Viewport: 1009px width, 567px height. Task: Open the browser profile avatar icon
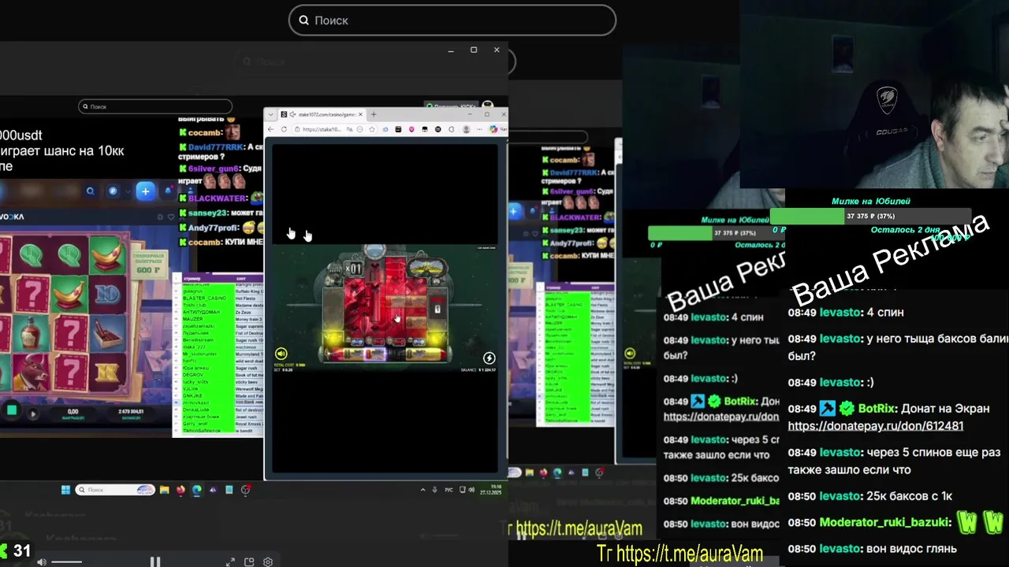(x=467, y=129)
